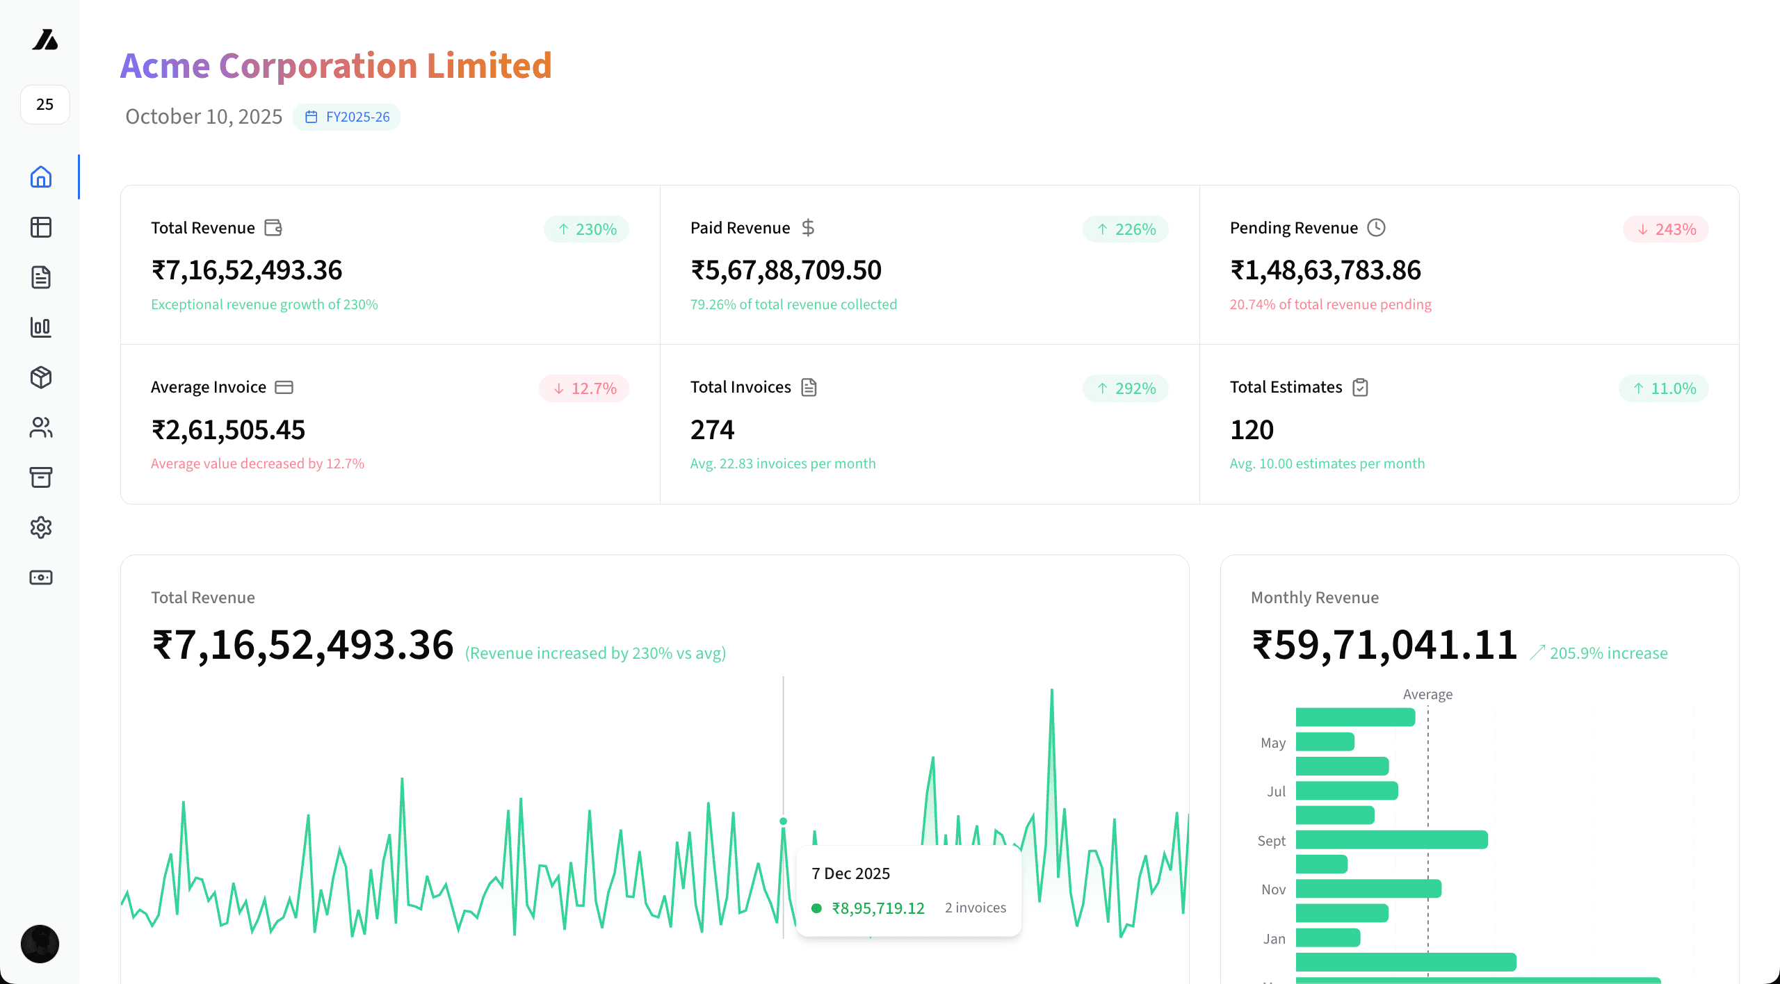This screenshot has width=1780, height=984.
Task: Click the archive box sidebar icon
Action: (x=41, y=477)
